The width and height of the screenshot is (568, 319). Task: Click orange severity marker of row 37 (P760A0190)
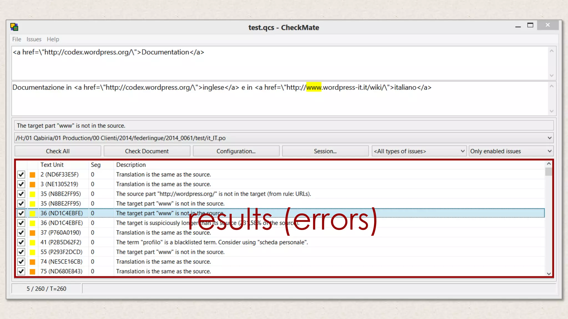pos(32,233)
